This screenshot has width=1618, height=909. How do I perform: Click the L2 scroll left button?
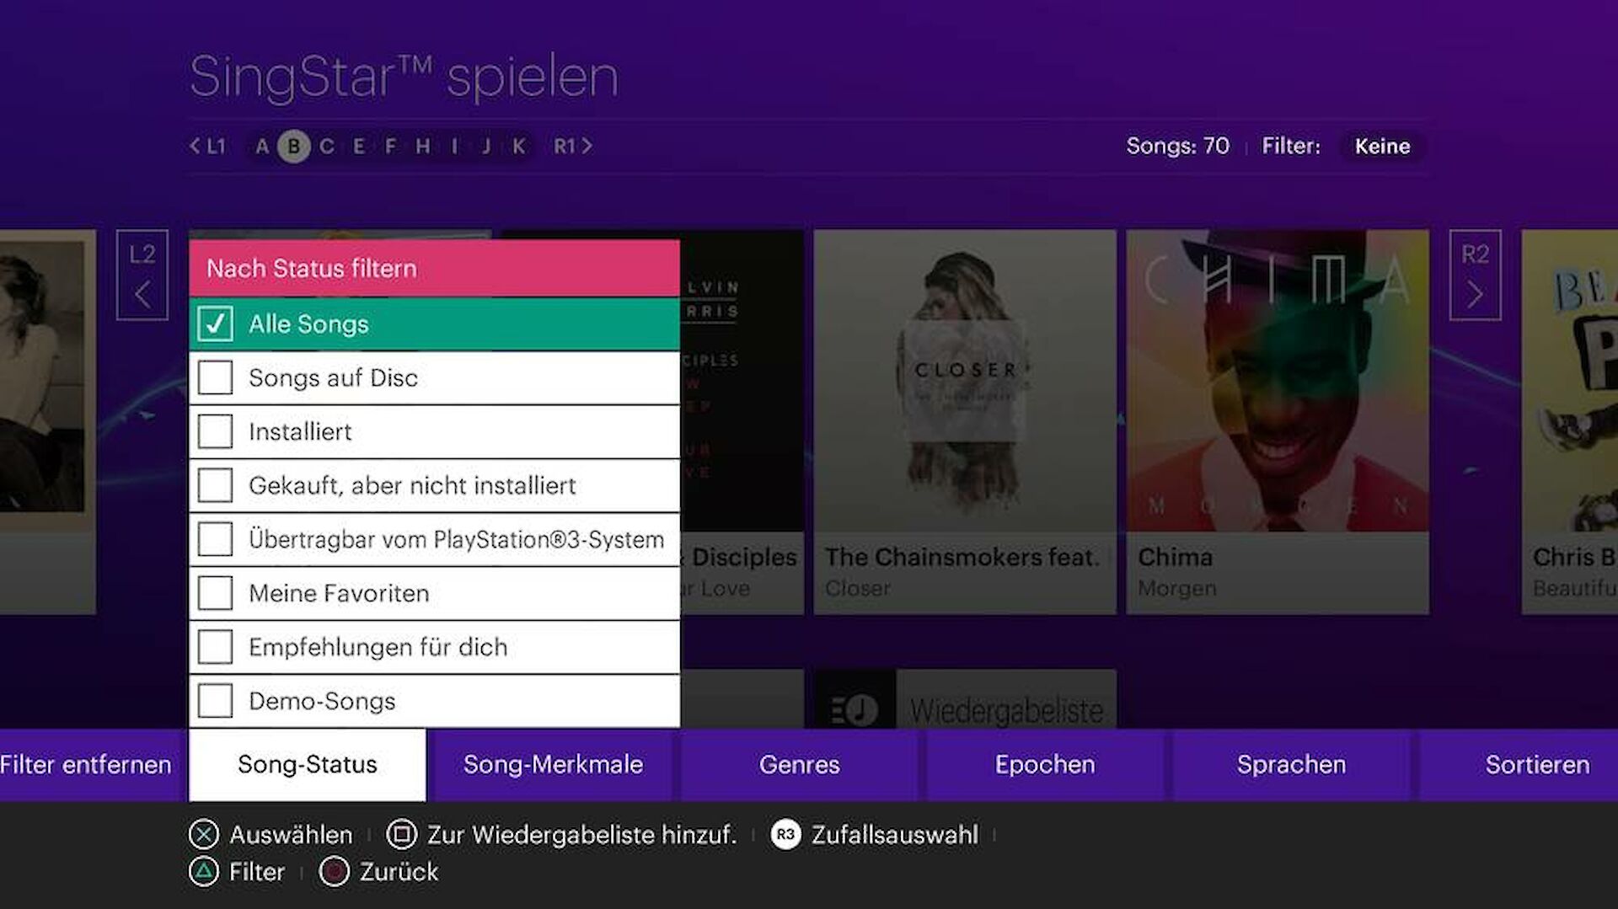pyautogui.click(x=142, y=275)
